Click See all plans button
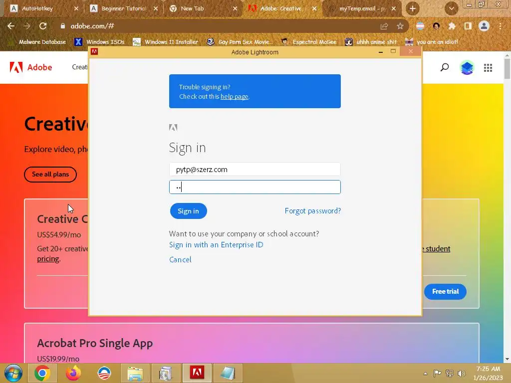This screenshot has width=511, height=383. (x=50, y=174)
